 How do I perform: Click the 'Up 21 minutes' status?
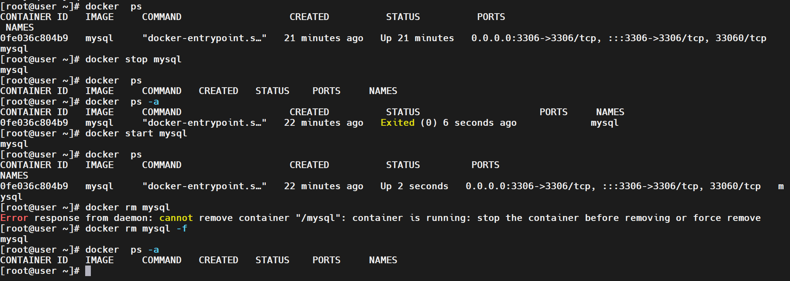(417, 38)
